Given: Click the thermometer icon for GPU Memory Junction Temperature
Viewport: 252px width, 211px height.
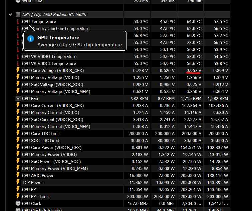Looking at the screenshot, I should (18, 29).
